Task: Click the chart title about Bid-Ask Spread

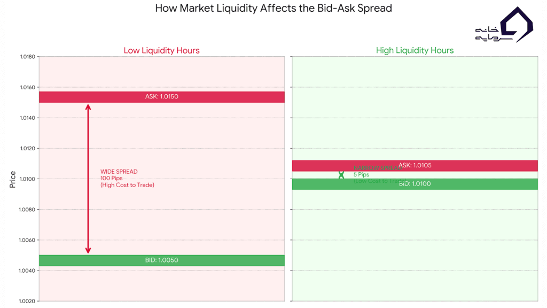Action: pos(273,9)
